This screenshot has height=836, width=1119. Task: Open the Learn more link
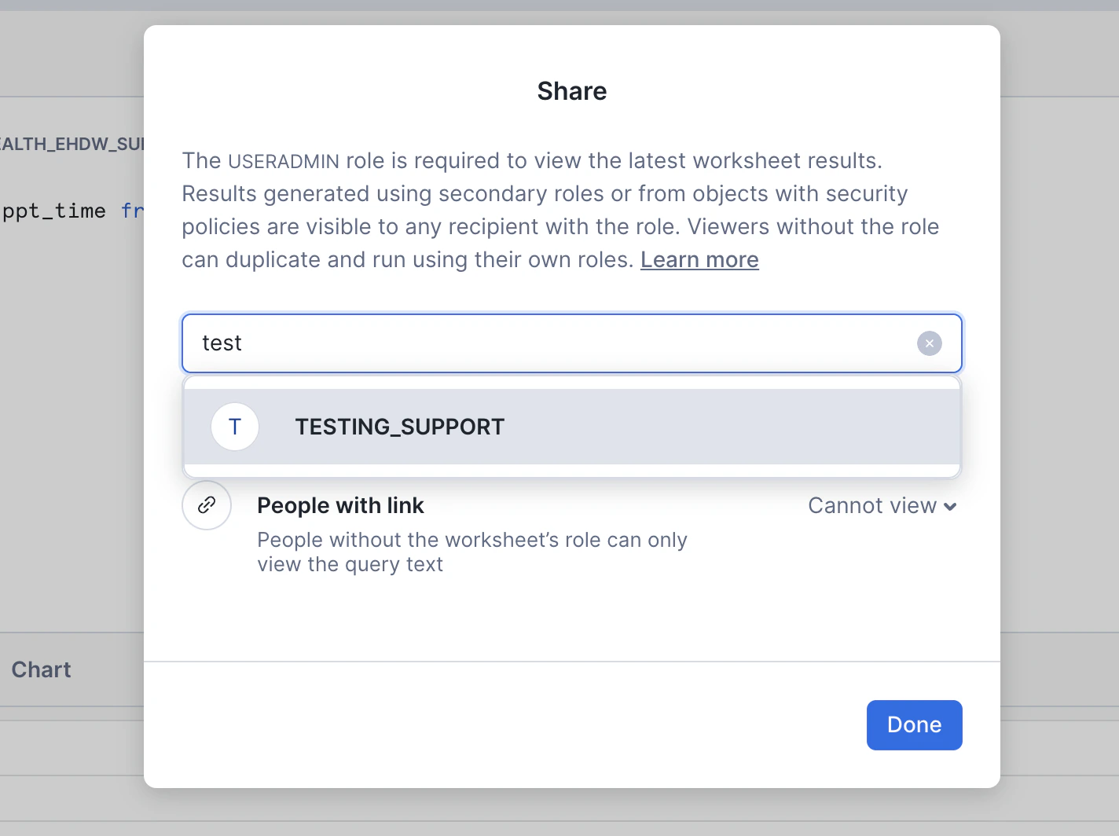coord(699,259)
